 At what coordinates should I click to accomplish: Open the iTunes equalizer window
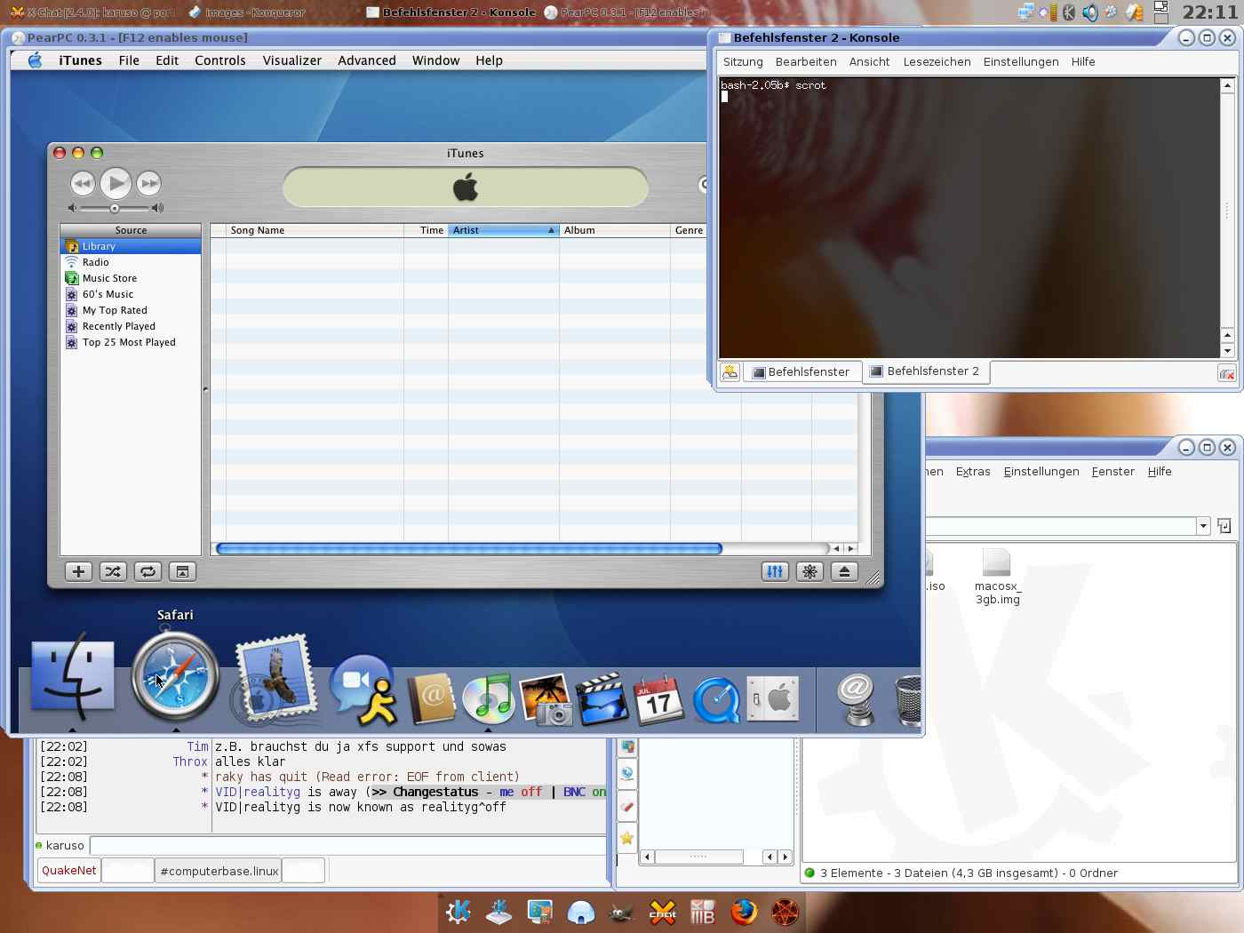[775, 571]
